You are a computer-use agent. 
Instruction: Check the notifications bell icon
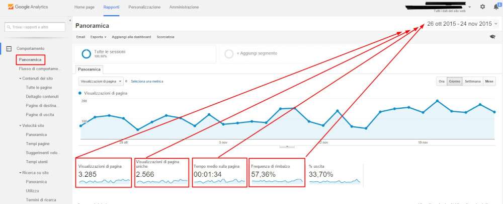click(496, 7)
